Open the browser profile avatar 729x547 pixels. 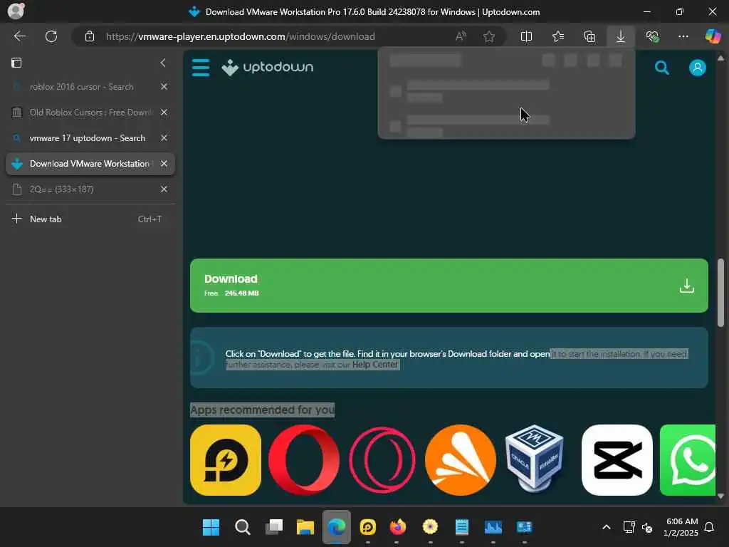click(x=16, y=11)
